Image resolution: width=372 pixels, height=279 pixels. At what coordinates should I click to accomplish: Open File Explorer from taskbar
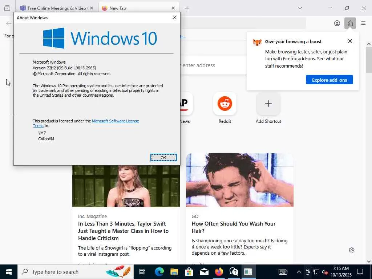click(174, 272)
